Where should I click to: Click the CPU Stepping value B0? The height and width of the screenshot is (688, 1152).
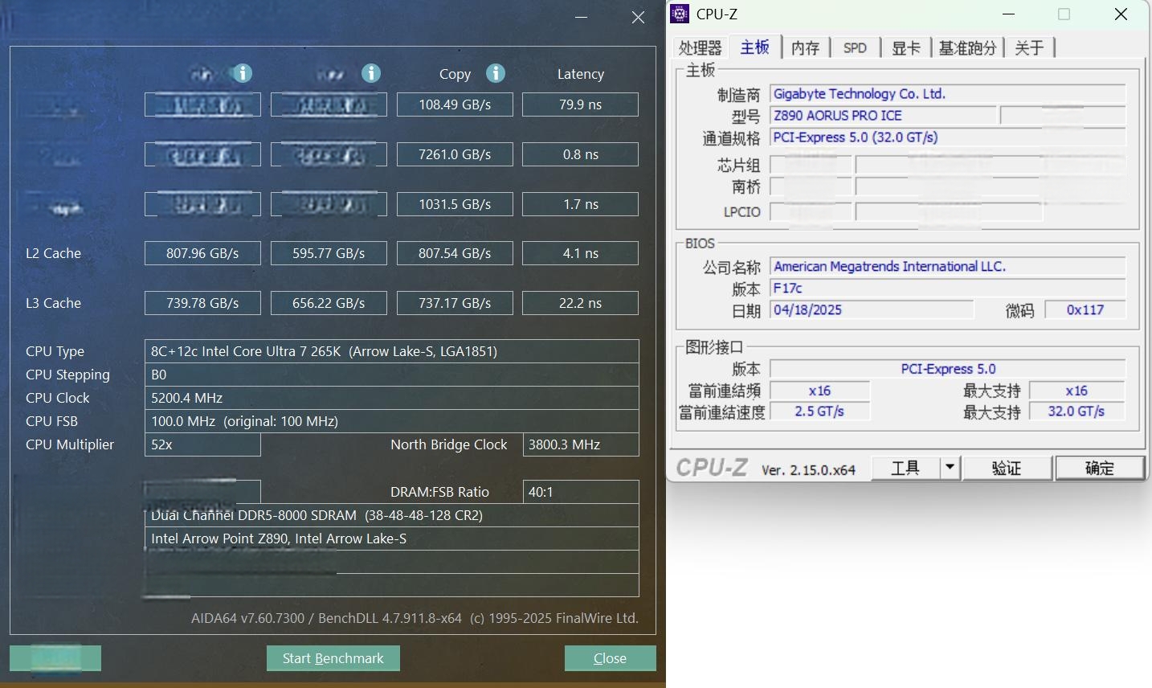pos(392,375)
